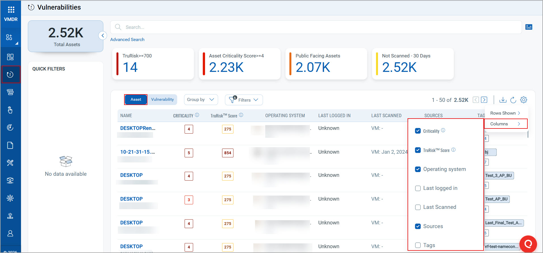Open the VMDR app picker grid icon
Image resolution: width=543 pixels, height=253 pixels.
click(11, 10)
